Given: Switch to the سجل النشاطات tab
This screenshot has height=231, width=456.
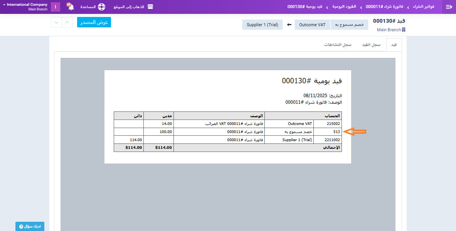Looking at the screenshot, I should pos(338,45).
